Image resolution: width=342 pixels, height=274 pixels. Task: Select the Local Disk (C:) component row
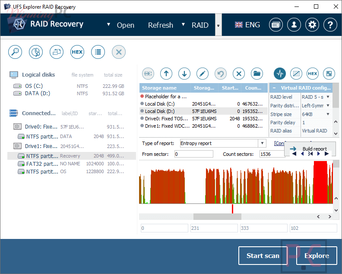pyautogui.click(x=203, y=104)
